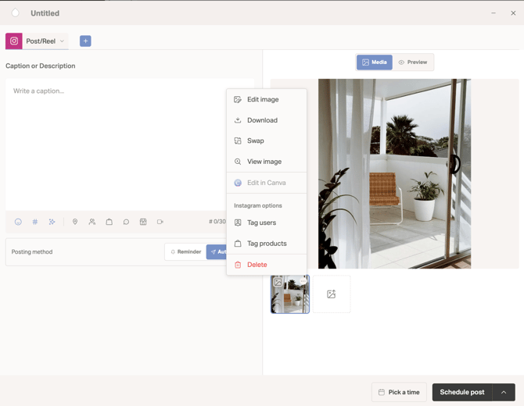
Task: Open the three-dot menu on thumbnail
Action: (303, 281)
